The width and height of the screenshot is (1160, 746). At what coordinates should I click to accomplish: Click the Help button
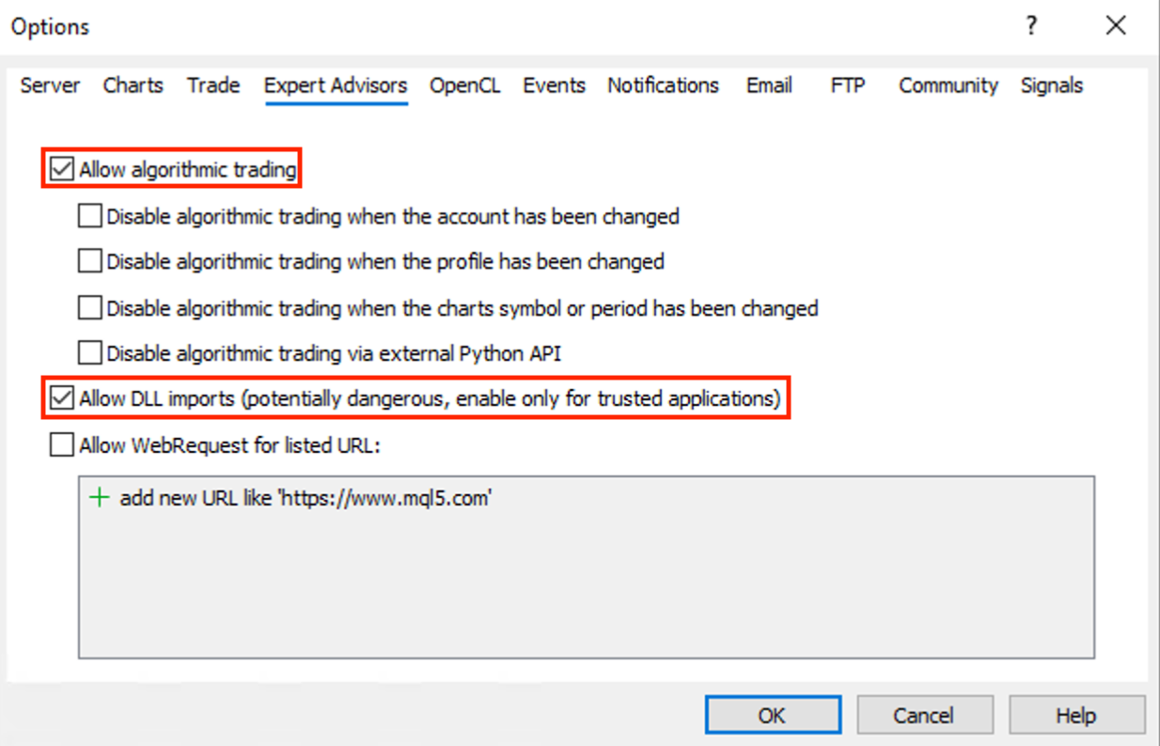pos(1076,715)
